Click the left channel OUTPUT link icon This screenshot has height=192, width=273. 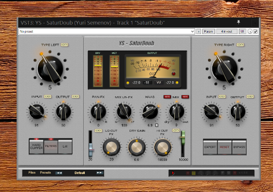pos(75,97)
